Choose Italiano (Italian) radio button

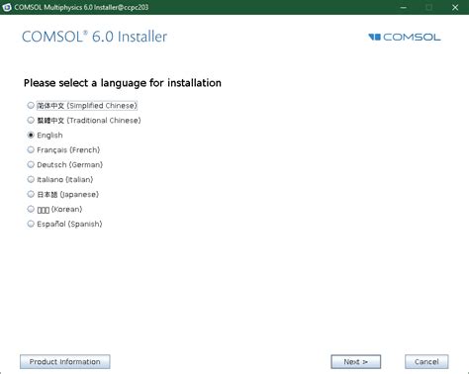tap(31, 179)
